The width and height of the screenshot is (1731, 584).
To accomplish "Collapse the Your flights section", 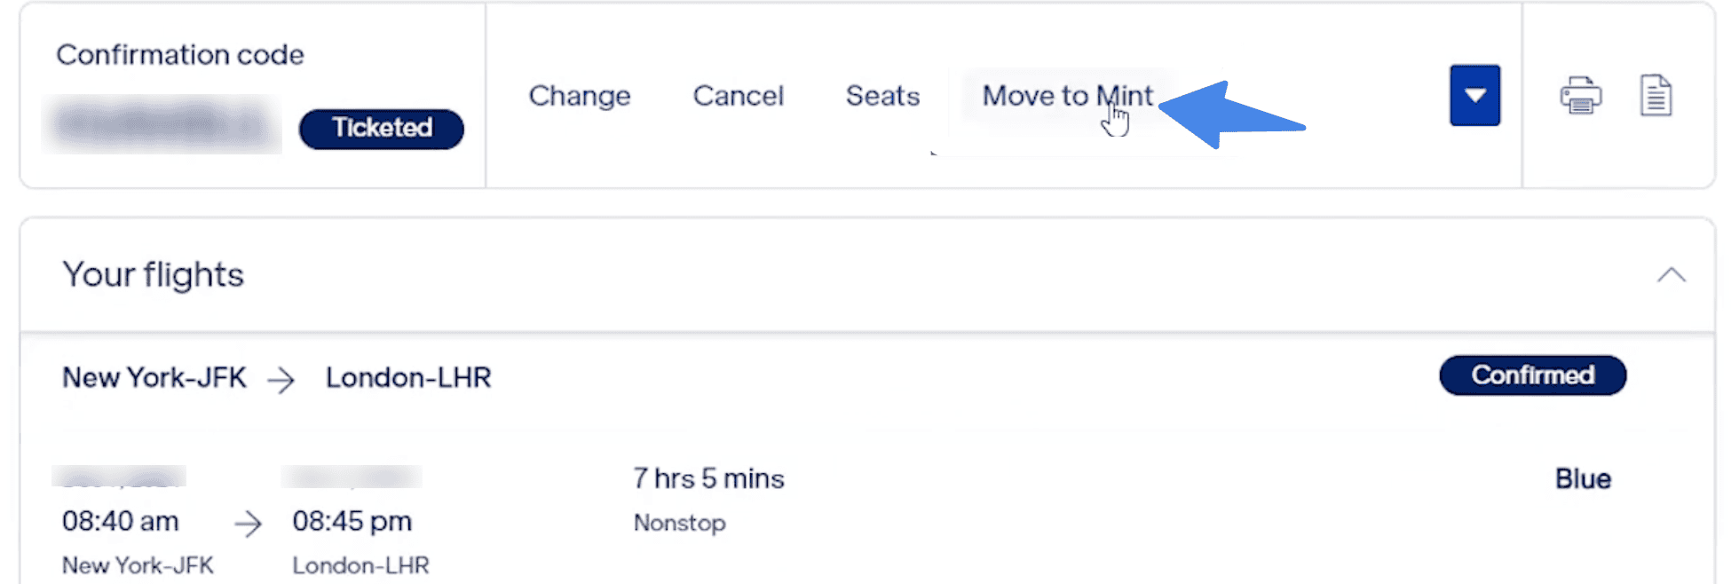I will (1672, 274).
